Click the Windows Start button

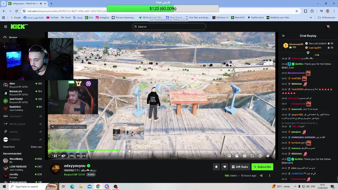[4, 187]
